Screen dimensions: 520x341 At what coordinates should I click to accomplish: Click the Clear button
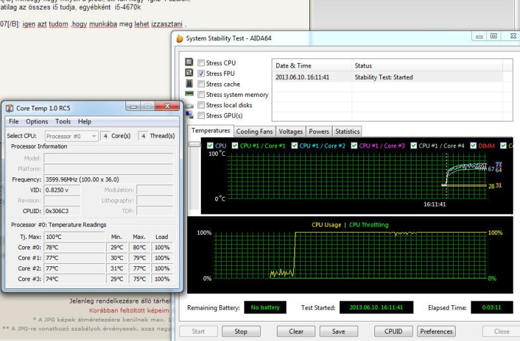(x=296, y=331)
